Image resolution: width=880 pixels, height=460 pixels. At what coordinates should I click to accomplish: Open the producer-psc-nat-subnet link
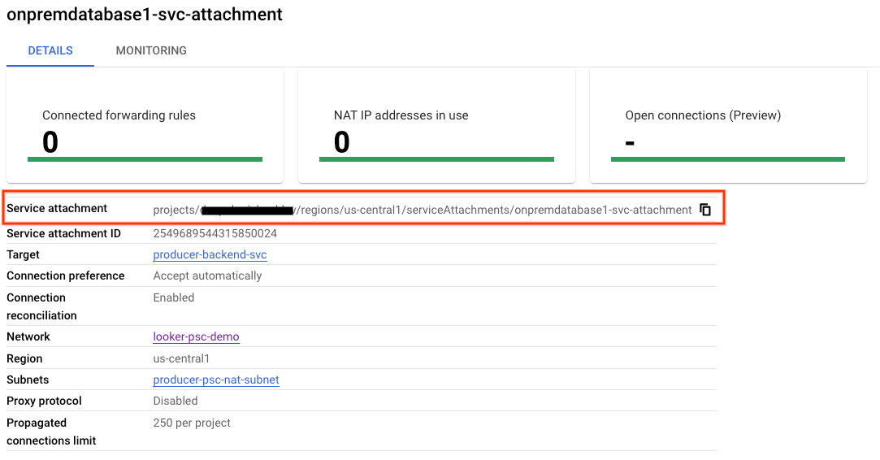coord(216,380)
